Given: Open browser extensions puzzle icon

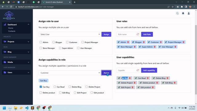Looking at the screenshot, I should (182, 7).
